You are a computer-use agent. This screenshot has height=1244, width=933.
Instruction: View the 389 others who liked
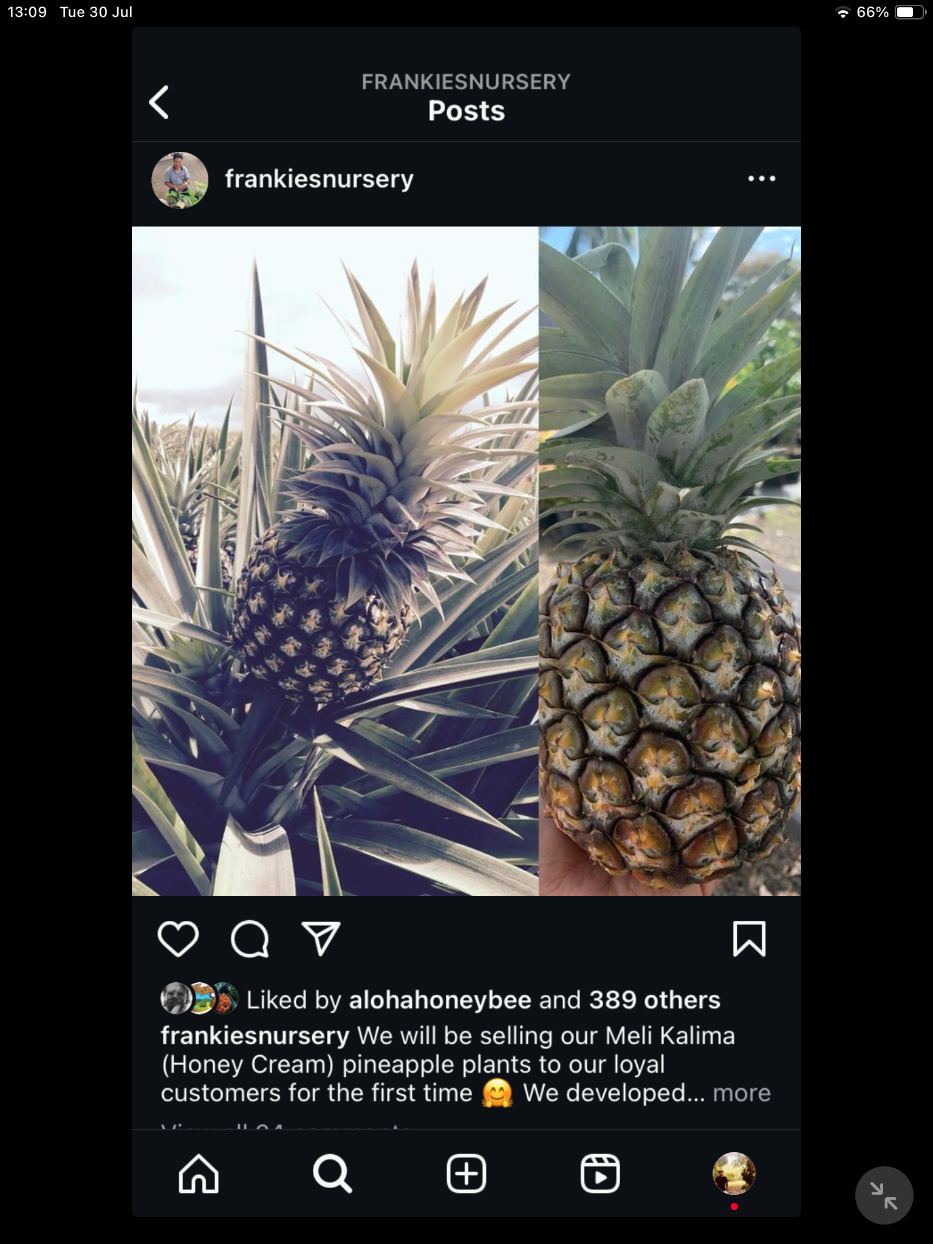coord(655,1000)
